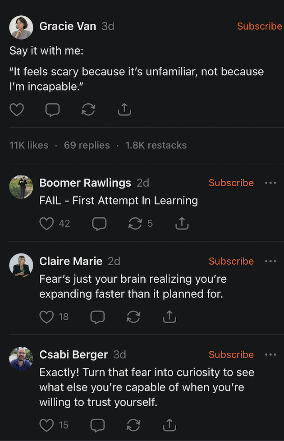
Task: Open more options for Claire Marie's comment
Action: click(270, 261)
